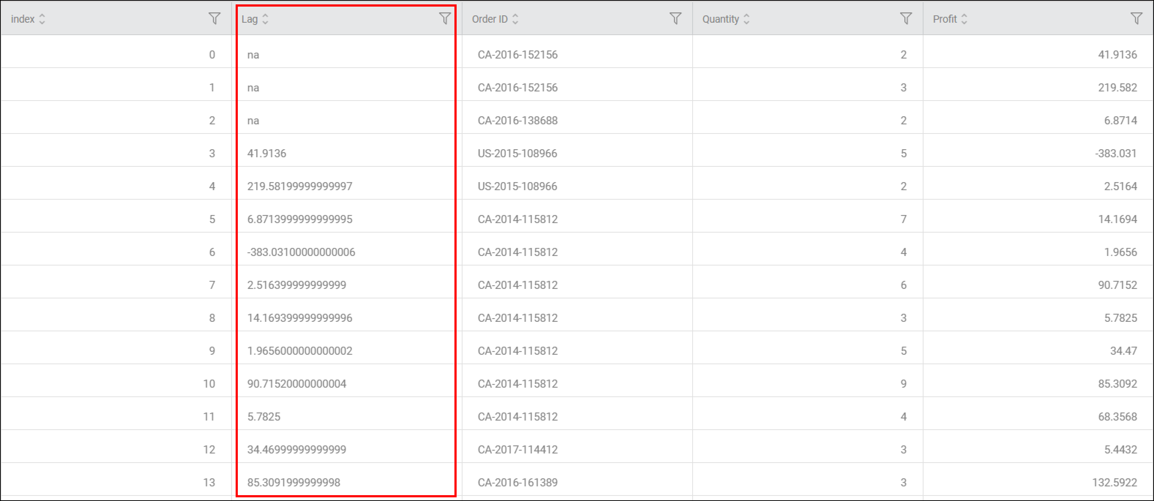
Task: Select Profit value 85.3092
Action: [1117, 384]
